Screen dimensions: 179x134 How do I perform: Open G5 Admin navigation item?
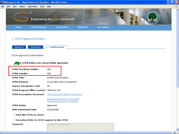[x=103, y=27]
